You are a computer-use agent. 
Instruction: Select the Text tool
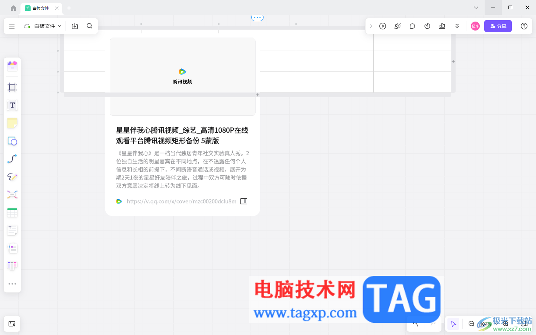coord(12,105)
